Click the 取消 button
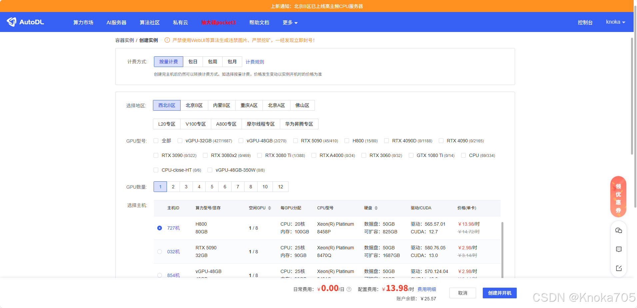637x308 pixels. (x=463, y=293)
